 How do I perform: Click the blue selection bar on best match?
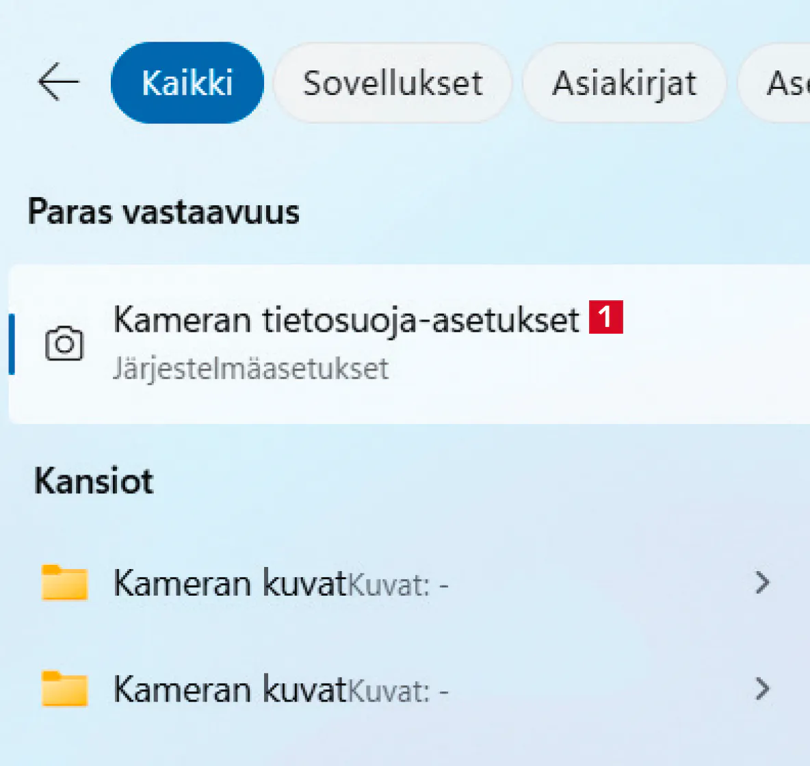(12, 344)
